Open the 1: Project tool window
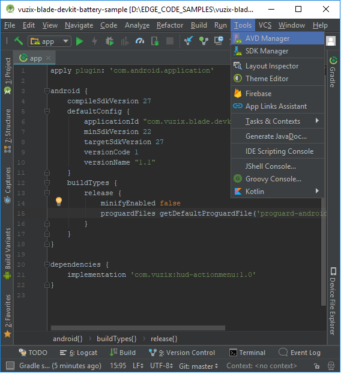Viewport: 341px width, 373px height. point(8,76)
